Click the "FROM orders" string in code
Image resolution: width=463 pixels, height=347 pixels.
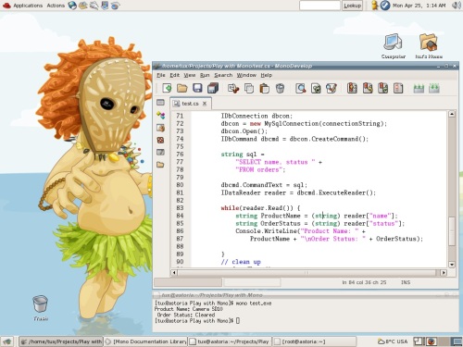[x=260, y=169]
